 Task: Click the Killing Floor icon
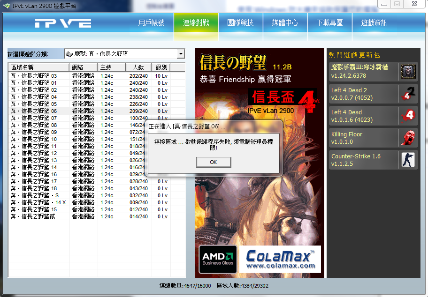click(x=408, y=138)
